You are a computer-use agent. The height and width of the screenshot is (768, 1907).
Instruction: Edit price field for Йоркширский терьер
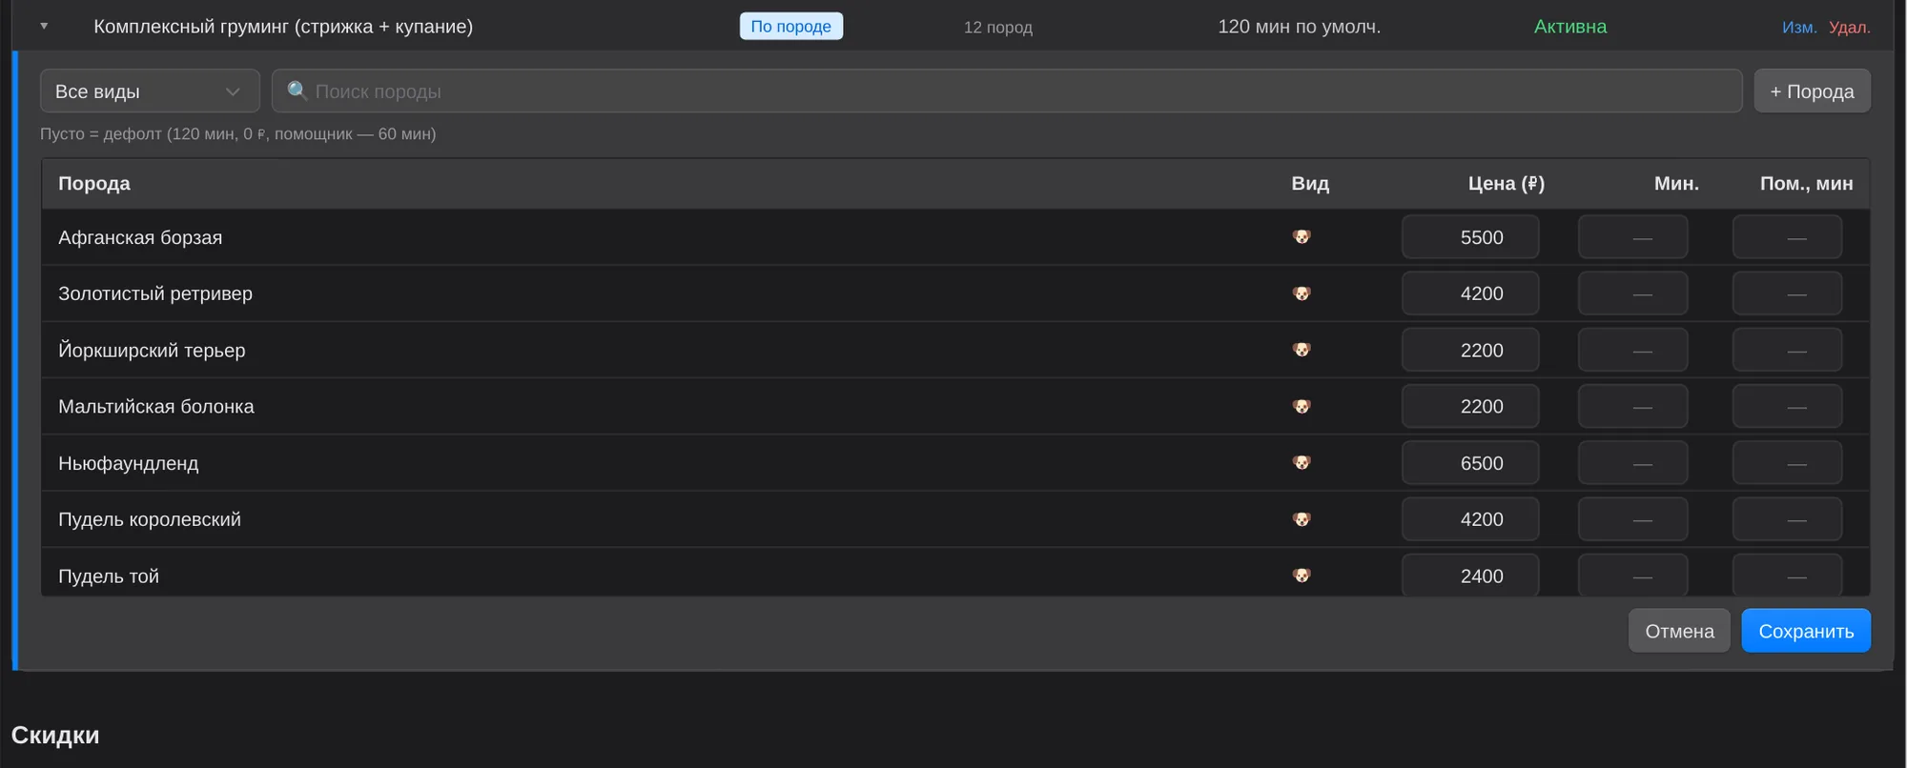click(1470, 350)
